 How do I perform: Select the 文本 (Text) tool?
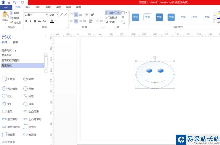coord(110,22)
